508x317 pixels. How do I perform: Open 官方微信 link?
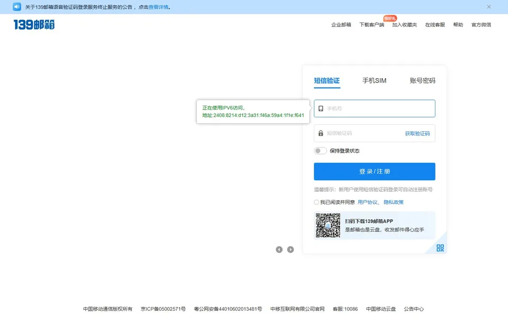coord(481,25)
